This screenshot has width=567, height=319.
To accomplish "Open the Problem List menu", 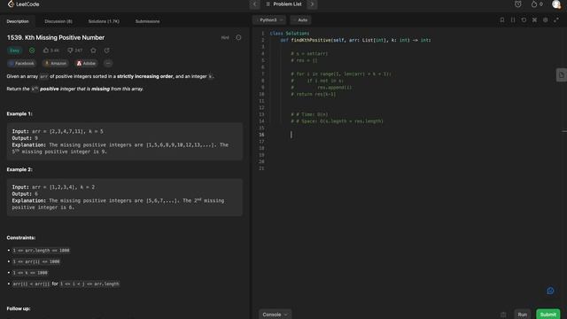I will point(283,4).
